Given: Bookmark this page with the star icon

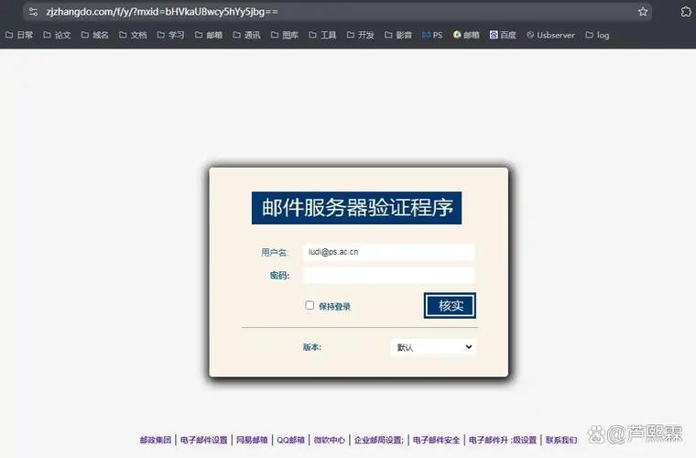Looking at the screenshot, I should [x=643, y=12].
